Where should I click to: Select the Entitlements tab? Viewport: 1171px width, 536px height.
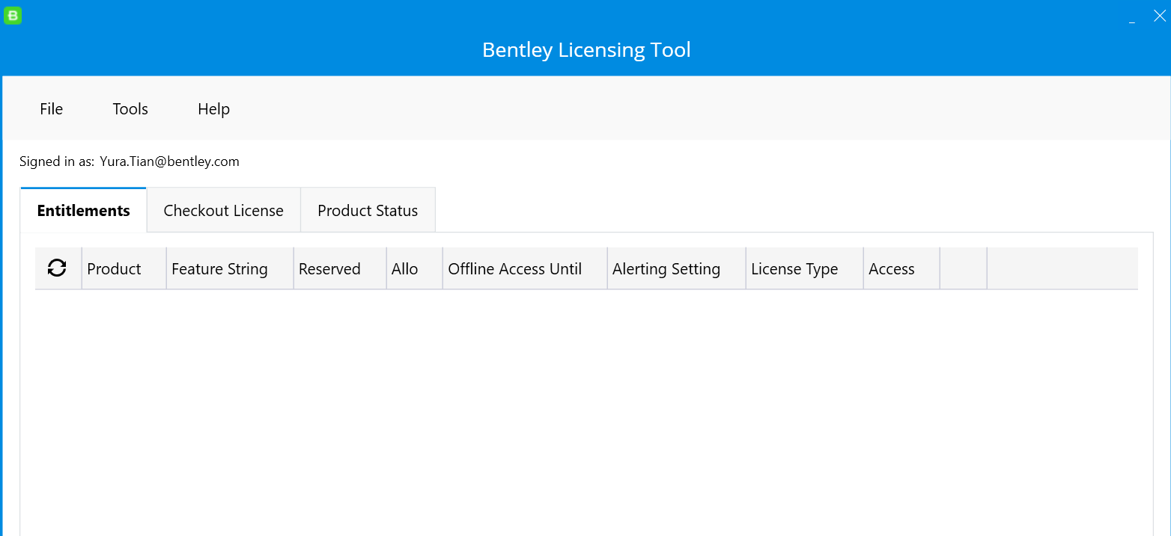click(x=83, y=211)
